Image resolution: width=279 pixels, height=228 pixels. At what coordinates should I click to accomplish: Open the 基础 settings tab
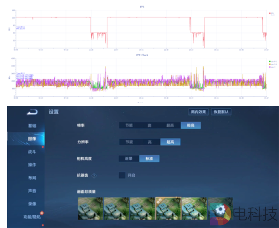point(32,126)
